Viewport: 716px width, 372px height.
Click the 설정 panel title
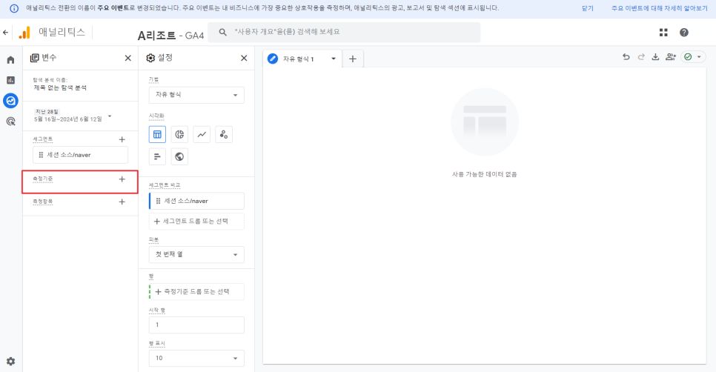165,58
